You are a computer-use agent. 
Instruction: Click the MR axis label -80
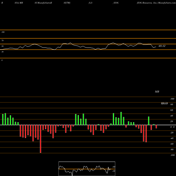pos(172,150)
